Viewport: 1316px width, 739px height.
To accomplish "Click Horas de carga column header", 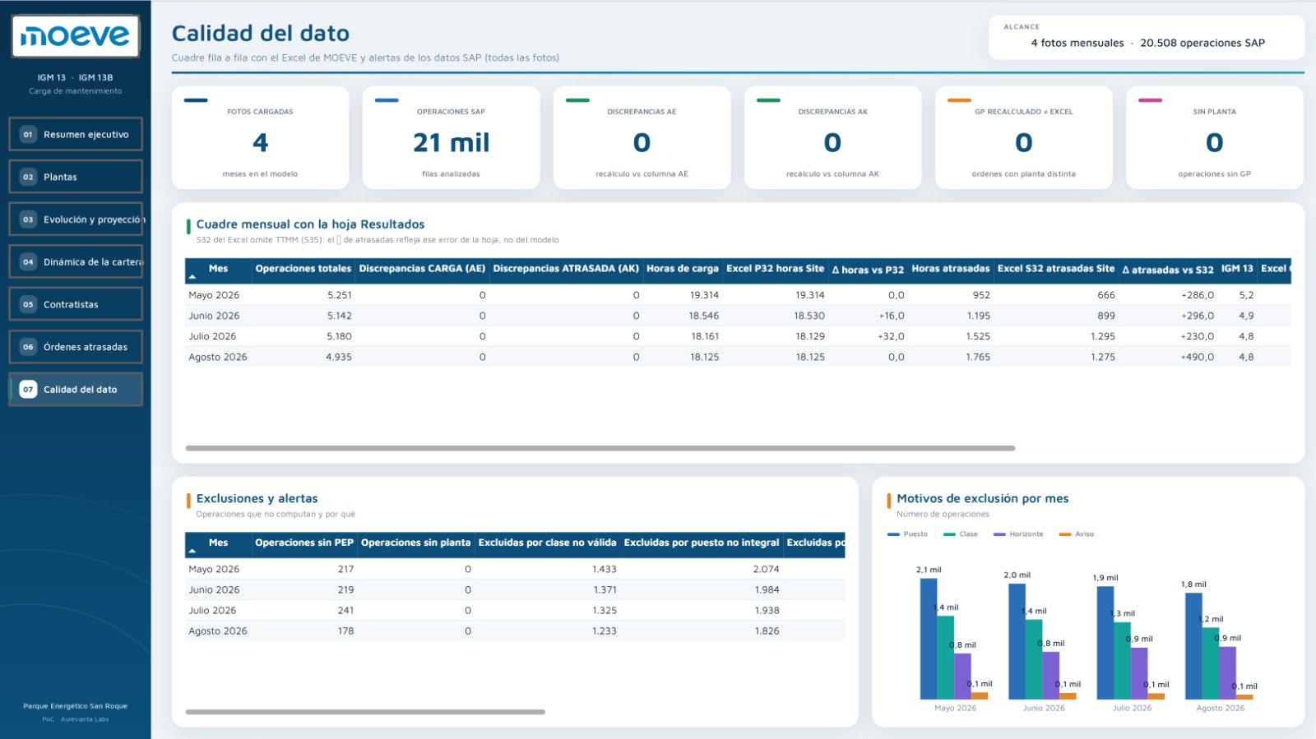I will (683, 269).
